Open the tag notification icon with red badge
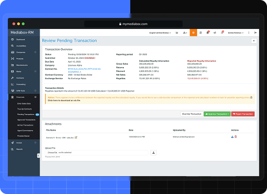Image resolution: width=267 pixels, height=194 pixels. (x=222, y=33)
